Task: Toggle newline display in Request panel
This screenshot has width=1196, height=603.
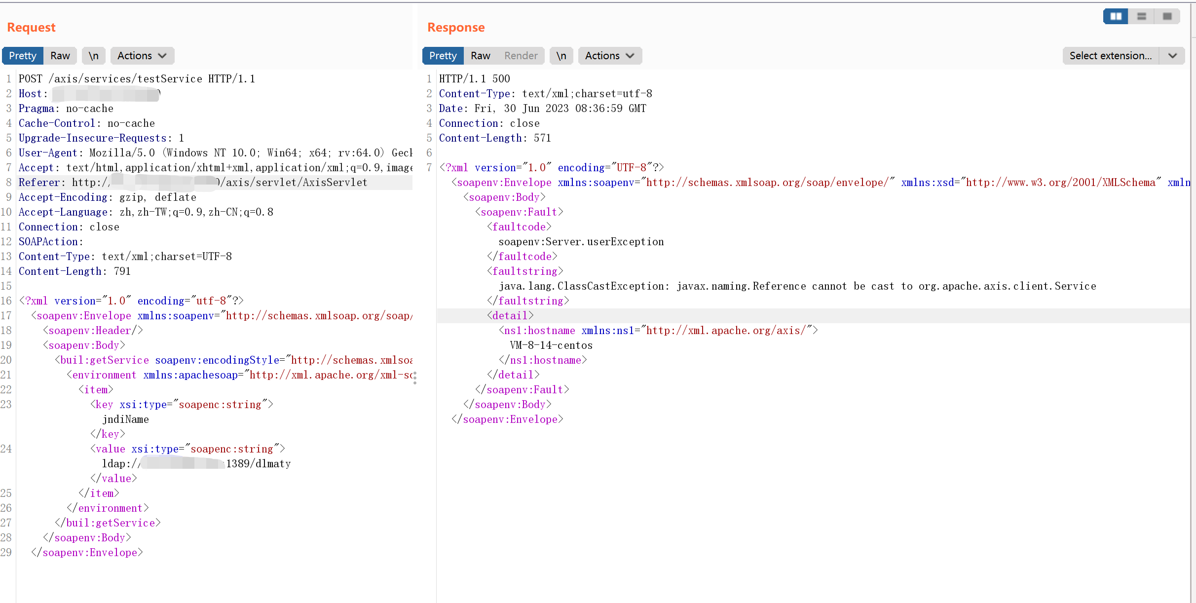Action: click(x=93, y=56)
